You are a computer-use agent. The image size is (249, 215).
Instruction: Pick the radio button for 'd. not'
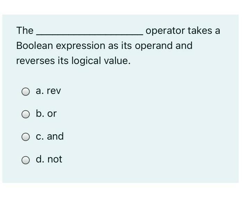(x=26, y=160)
